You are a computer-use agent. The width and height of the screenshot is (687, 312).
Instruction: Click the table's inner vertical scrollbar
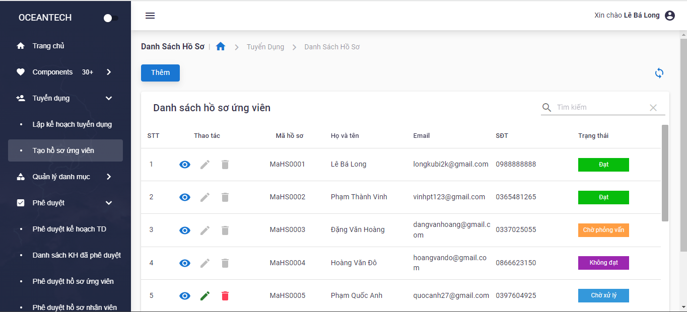click(x=665, y=173)
